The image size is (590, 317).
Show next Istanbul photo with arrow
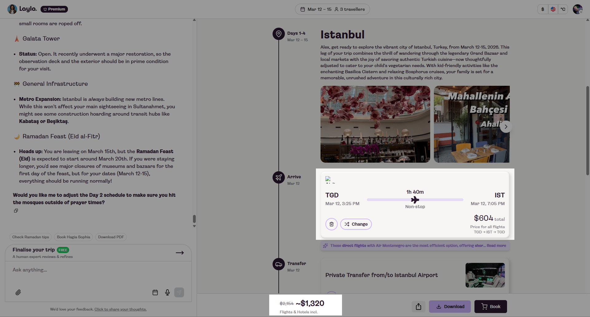[x=506, y=127]
